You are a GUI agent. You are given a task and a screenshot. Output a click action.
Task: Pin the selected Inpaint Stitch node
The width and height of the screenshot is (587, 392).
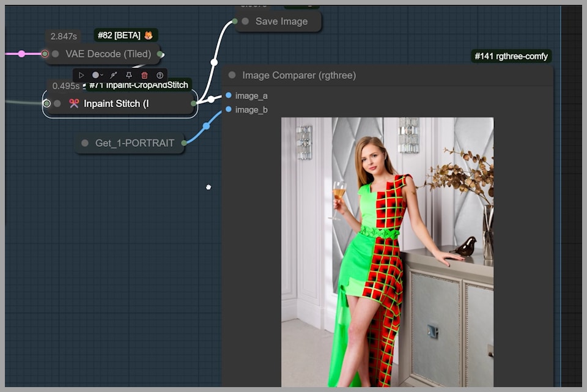128,75
